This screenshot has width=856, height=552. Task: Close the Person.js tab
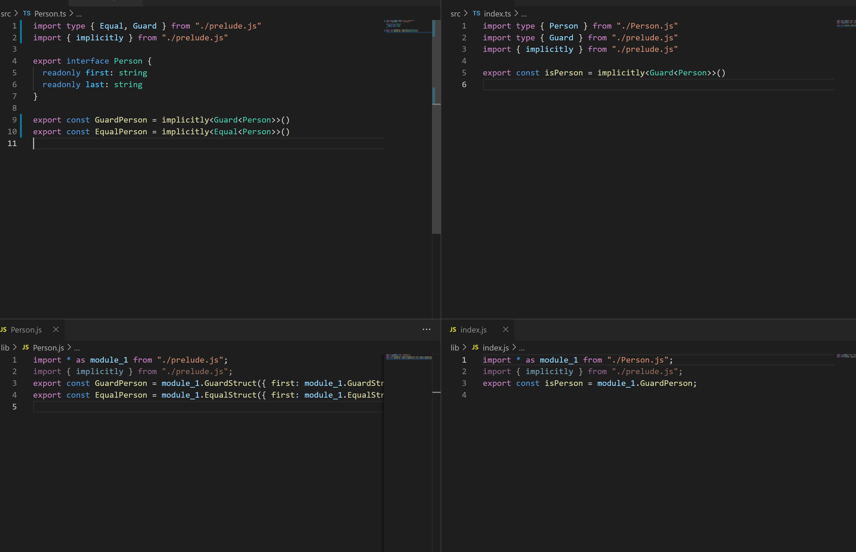[56, 329]
